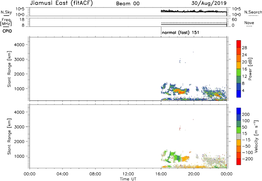
Task: Click the date '30/Aug/2019'
Action: click(x=209, y=3)
